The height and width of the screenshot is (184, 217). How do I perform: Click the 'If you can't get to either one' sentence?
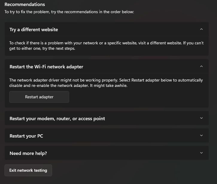pyautogui.click(x=42, y=48)
